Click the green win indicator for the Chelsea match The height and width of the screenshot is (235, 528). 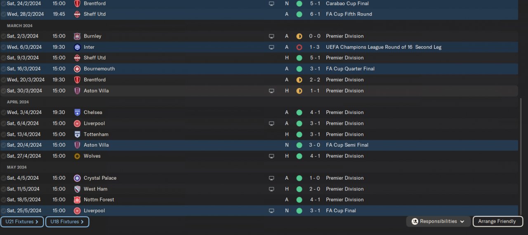(299, 112)
